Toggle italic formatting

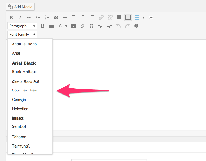(x=20, y=17)
